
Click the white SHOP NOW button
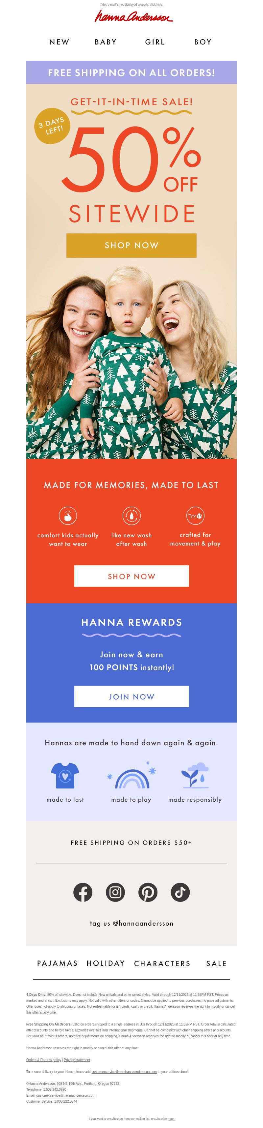pos(131,576)
